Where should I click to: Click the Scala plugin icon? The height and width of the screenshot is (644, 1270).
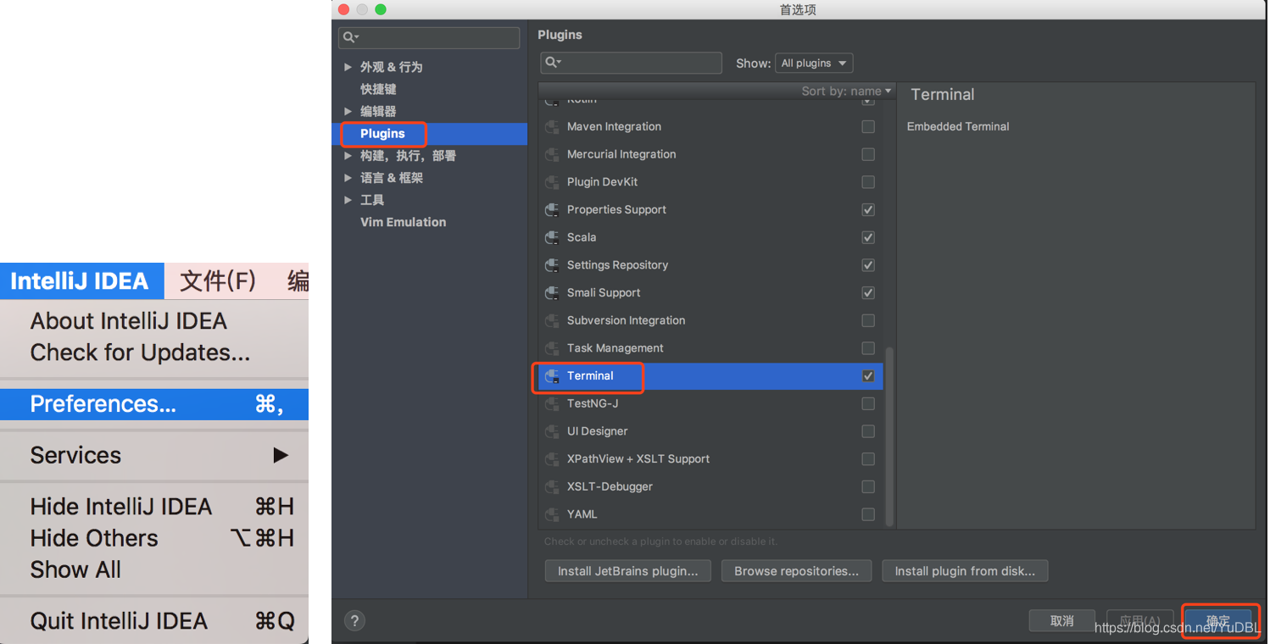click(552, 237)
